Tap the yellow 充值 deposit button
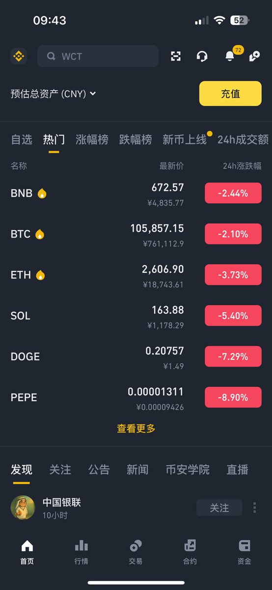 click(230, 93)
